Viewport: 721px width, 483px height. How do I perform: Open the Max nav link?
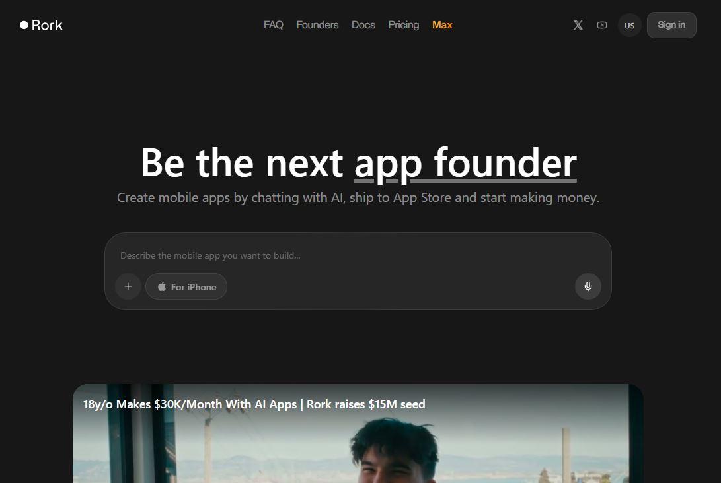click(x=442, y=25)
